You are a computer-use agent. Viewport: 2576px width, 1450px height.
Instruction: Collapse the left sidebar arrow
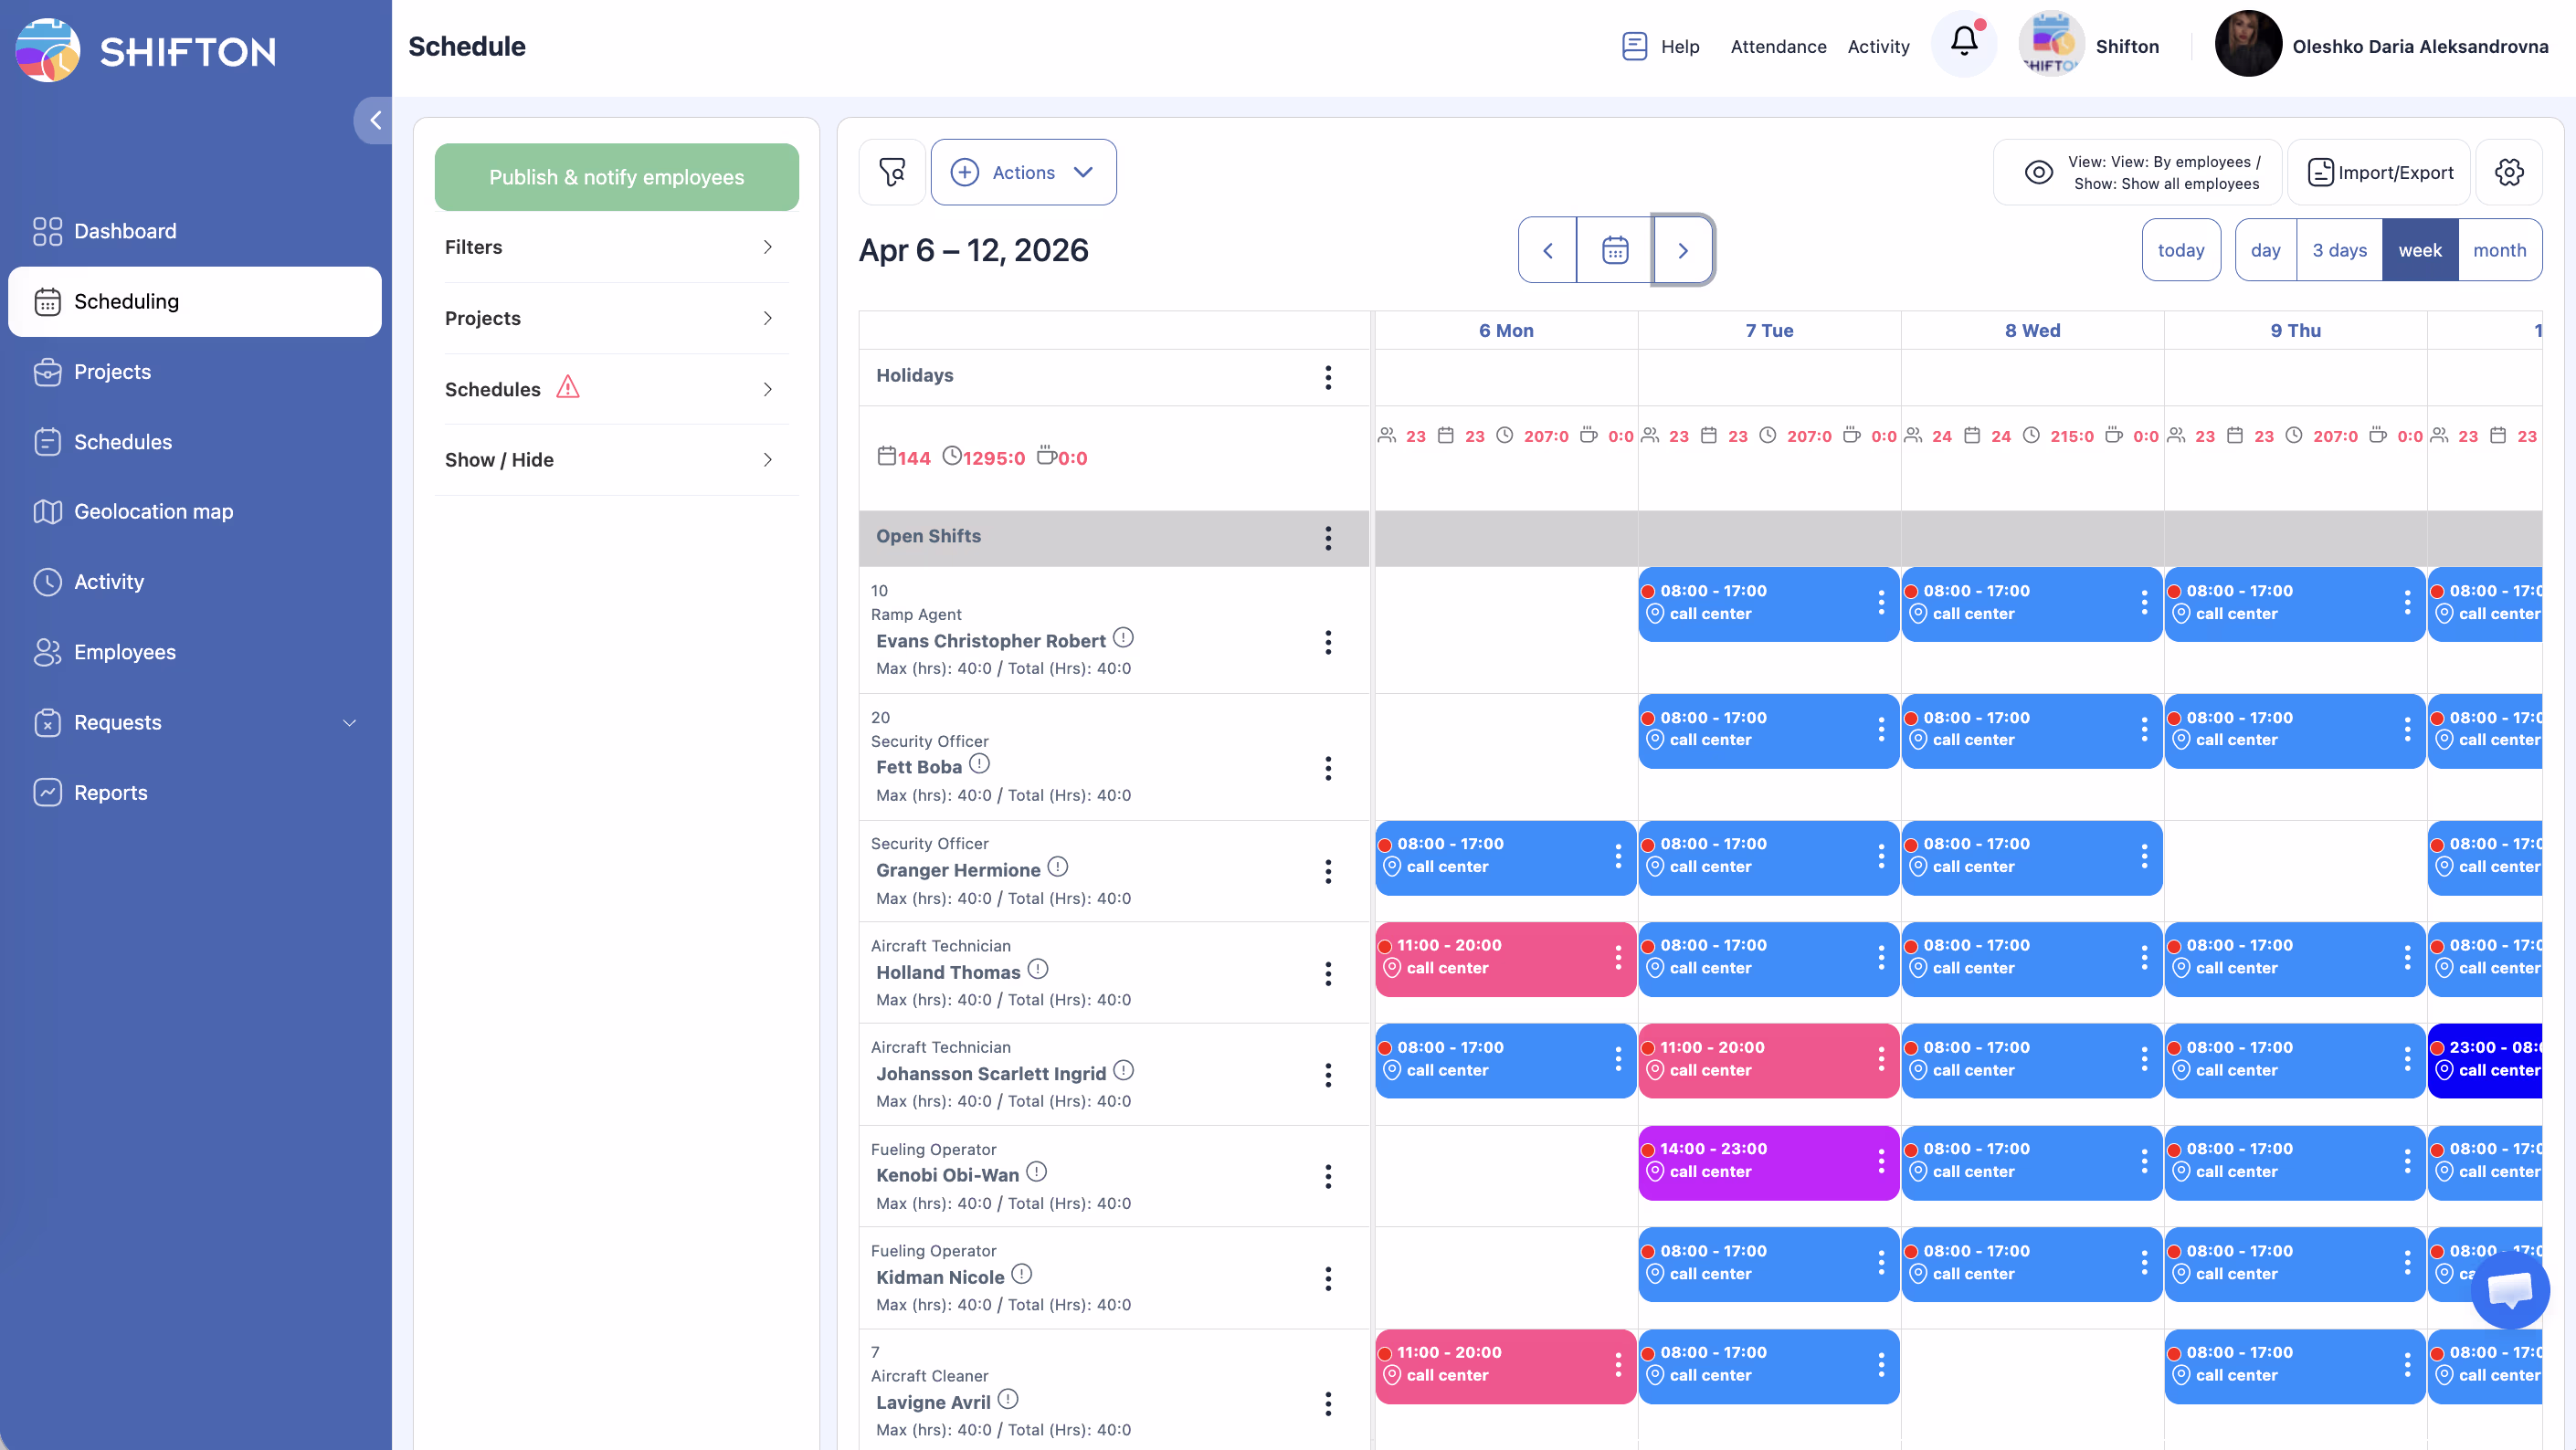click(x=375, y=120)
